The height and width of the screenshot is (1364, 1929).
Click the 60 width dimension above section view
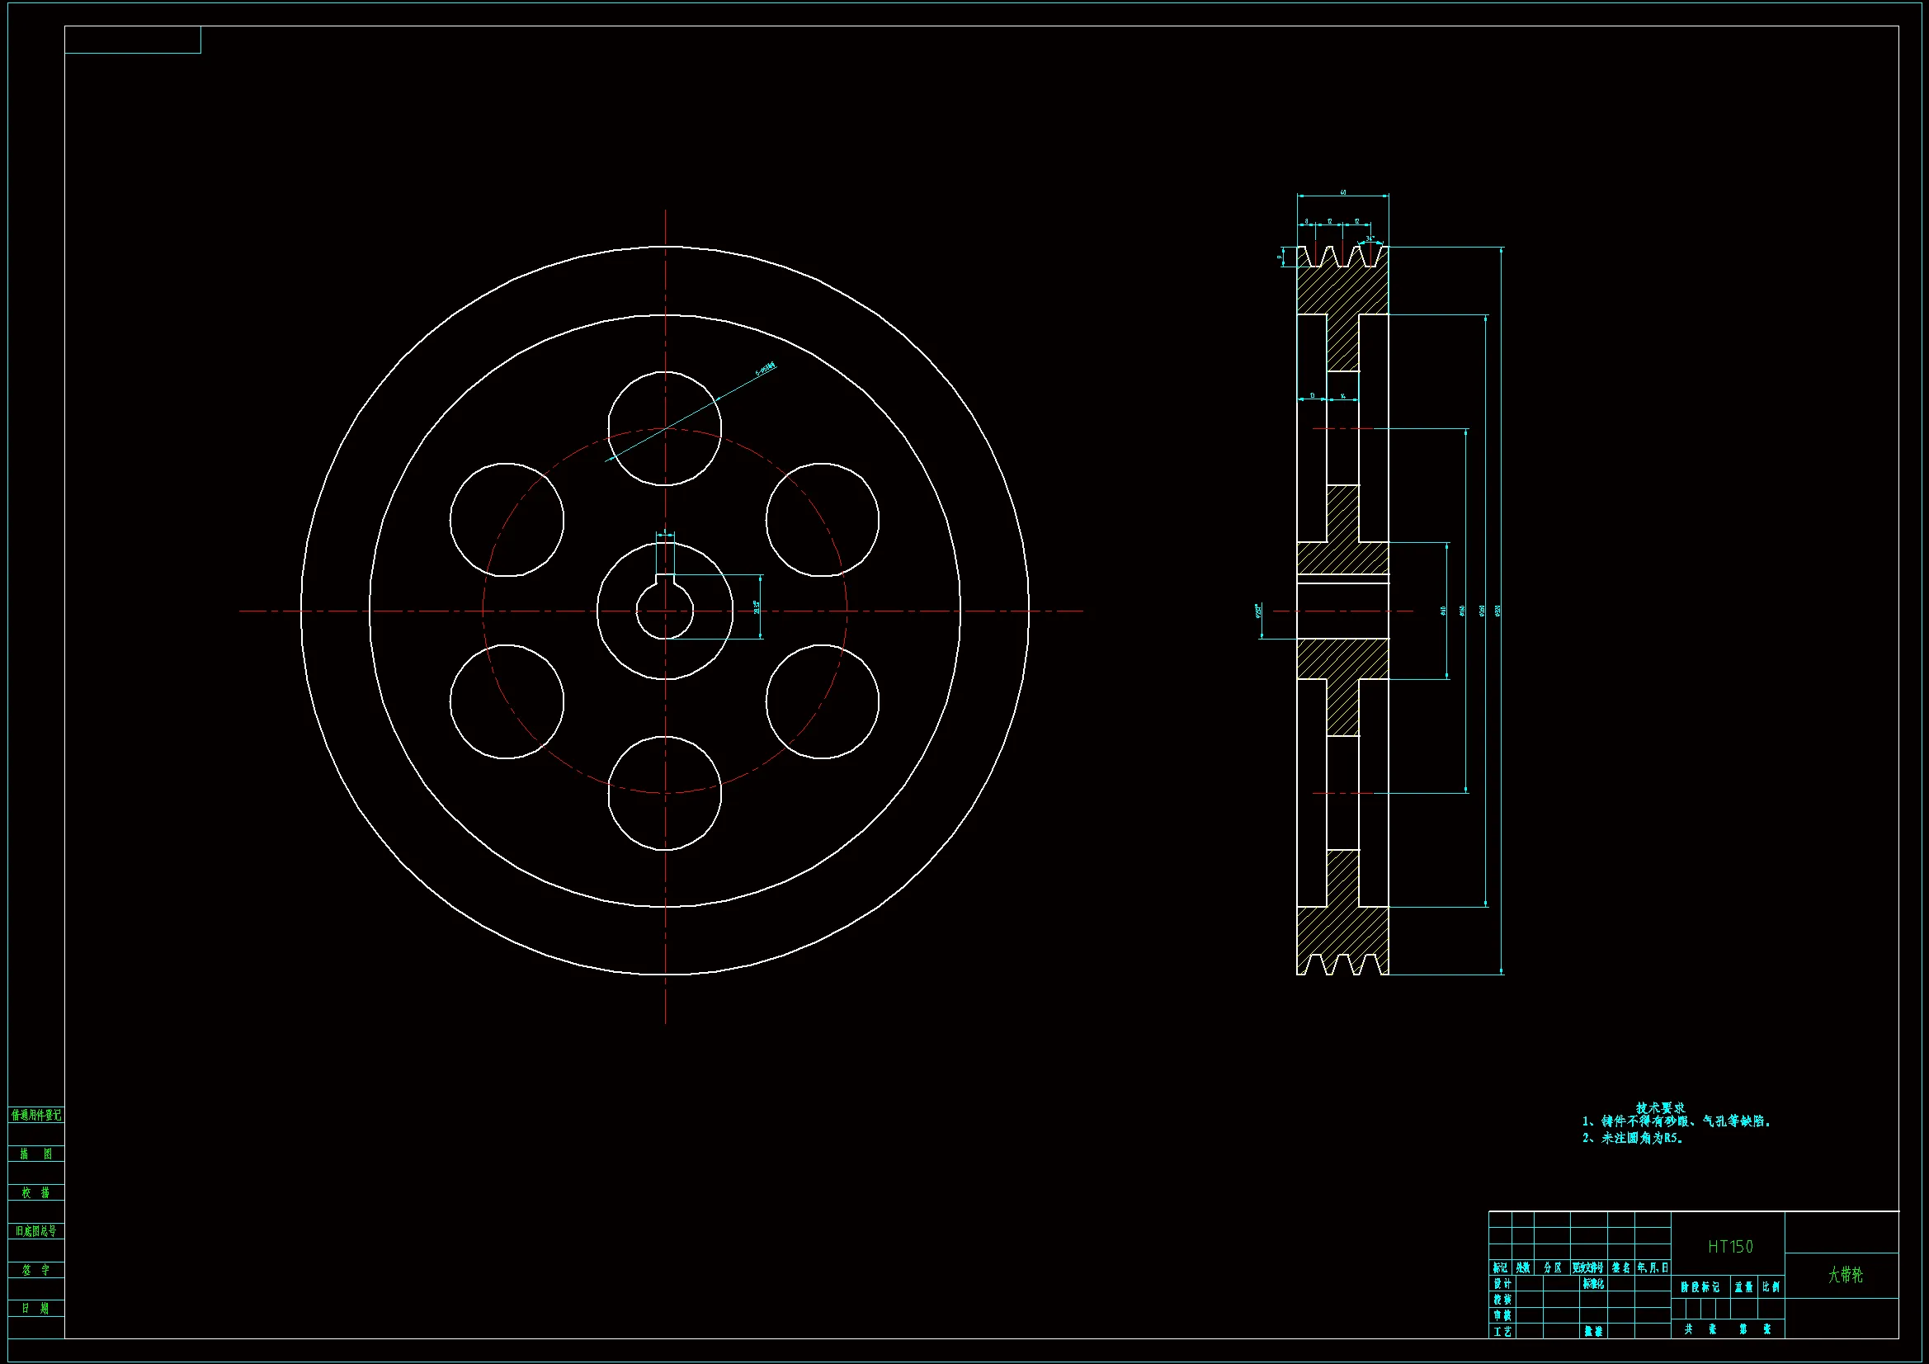click(x=1342, y=192)
